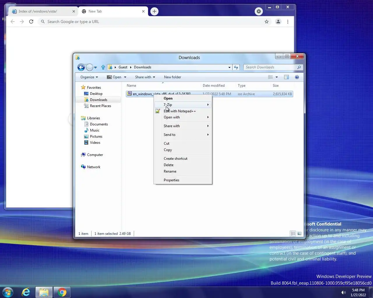Close the New Tab tab in Chrome

pyautogui.click(x=143, y=11)
